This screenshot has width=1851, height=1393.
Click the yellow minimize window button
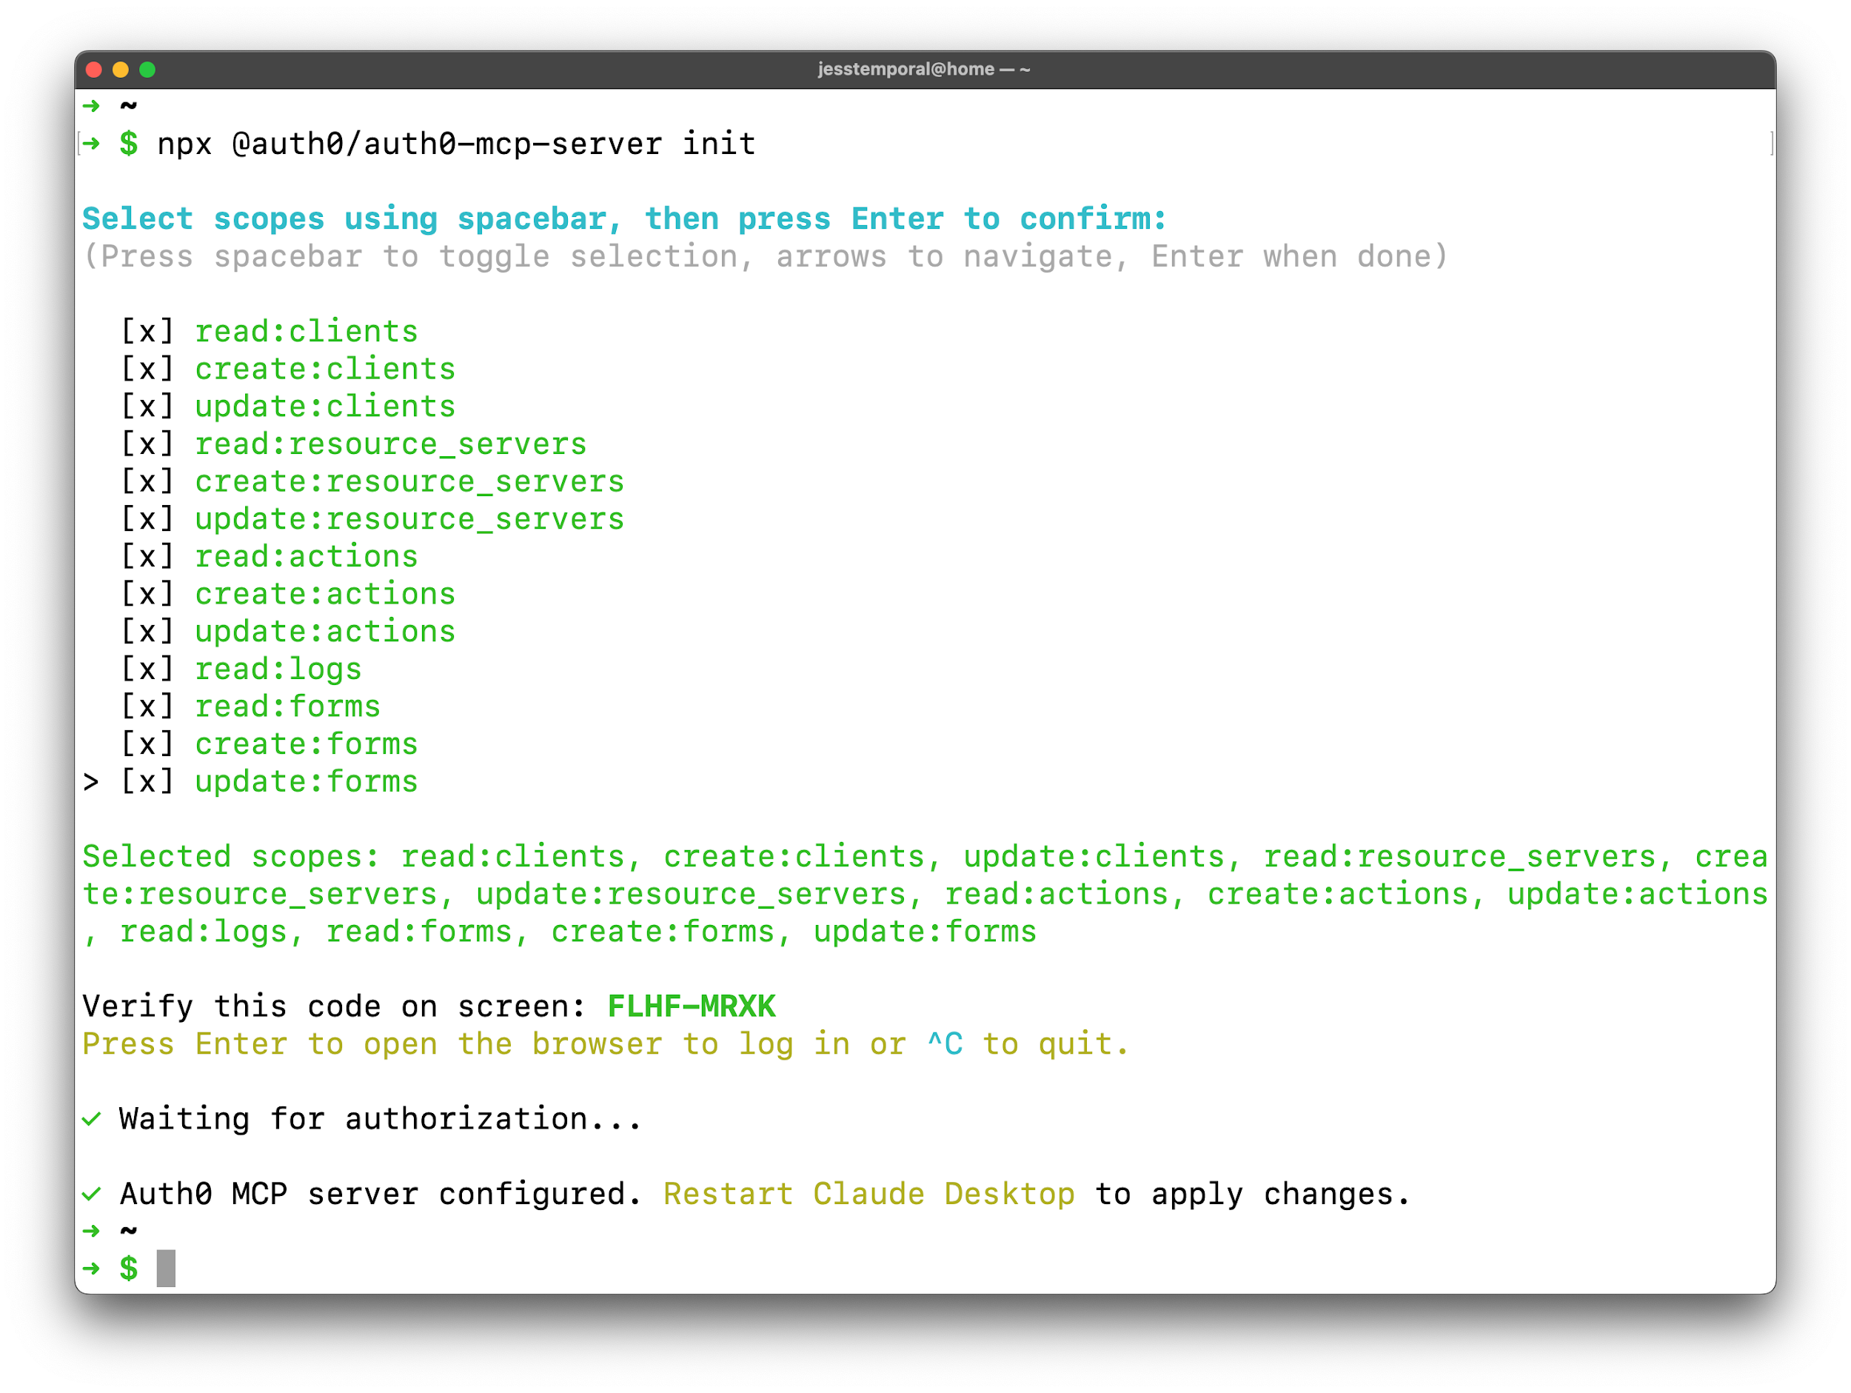coord(121,70)
